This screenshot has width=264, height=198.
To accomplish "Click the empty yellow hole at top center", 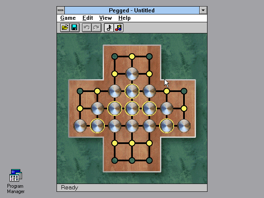I will 132,57.
